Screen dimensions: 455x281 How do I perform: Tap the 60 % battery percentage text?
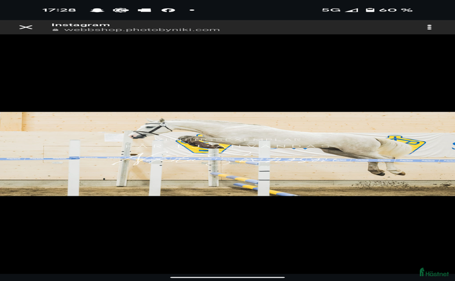pos(396,10)
